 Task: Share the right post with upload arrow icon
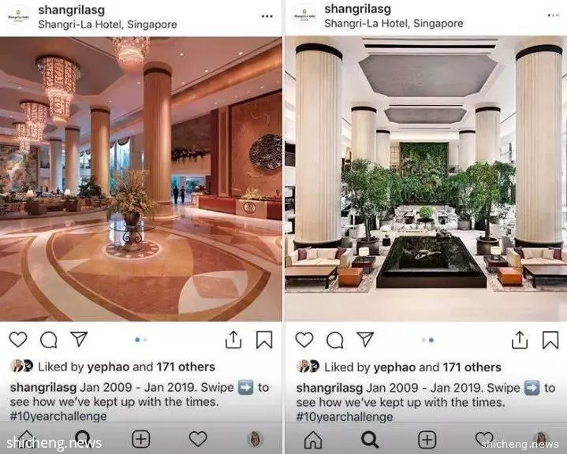520,340
